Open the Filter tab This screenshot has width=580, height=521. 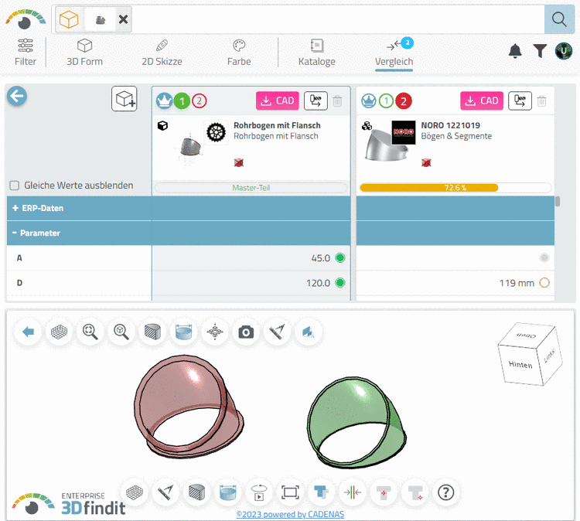(x=26, y=52)
